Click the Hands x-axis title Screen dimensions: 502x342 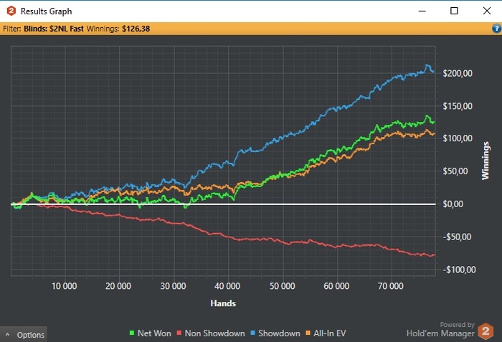pos(223,303)
